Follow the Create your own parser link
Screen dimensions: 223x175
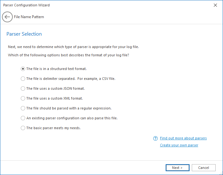click(x=179, y=145)
